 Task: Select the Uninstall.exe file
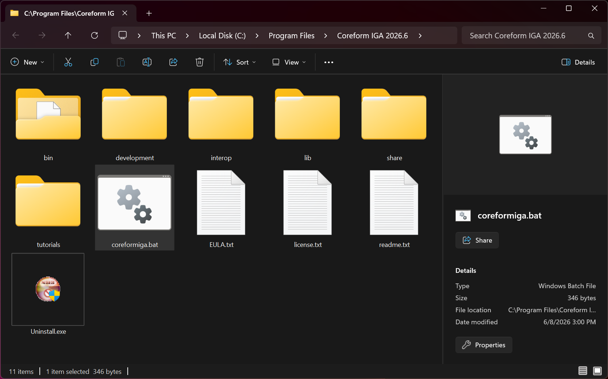[48, 295]
